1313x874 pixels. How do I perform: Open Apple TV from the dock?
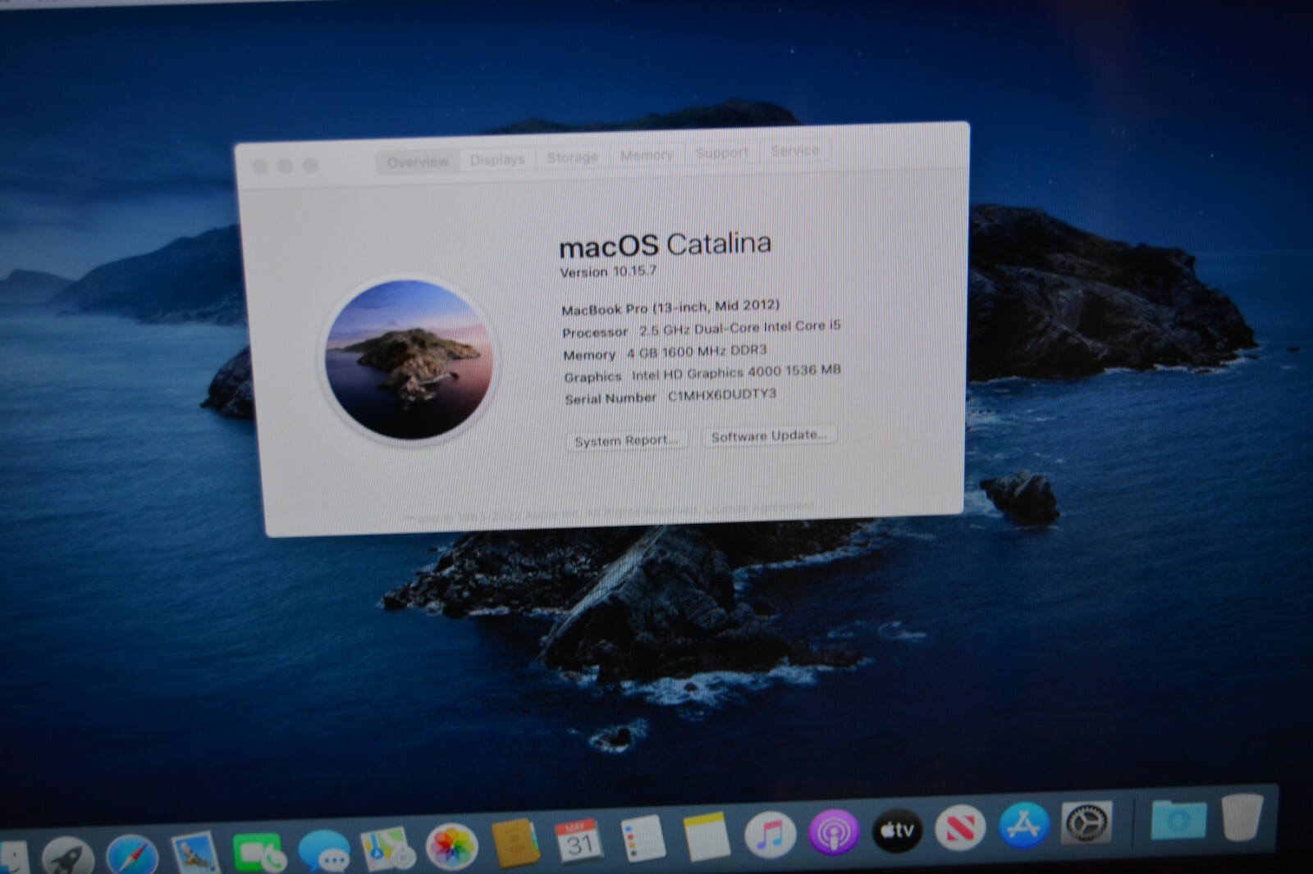click(897, 831)
